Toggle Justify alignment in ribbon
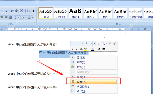This screenshot has width=153, height=94. [x=6, y=18]
